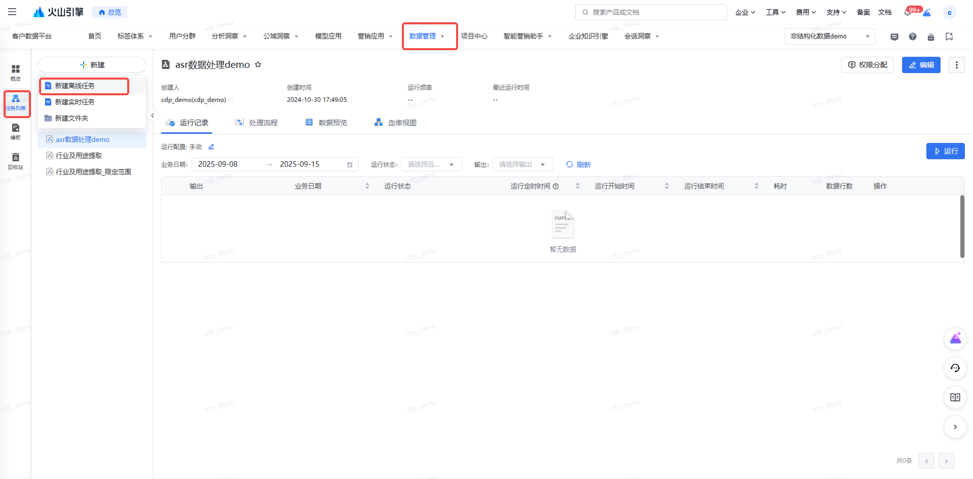This screenshot has height=479, width=973.
Task: Open the notifications bell with 99+ badge
Action: coord(908,12)
